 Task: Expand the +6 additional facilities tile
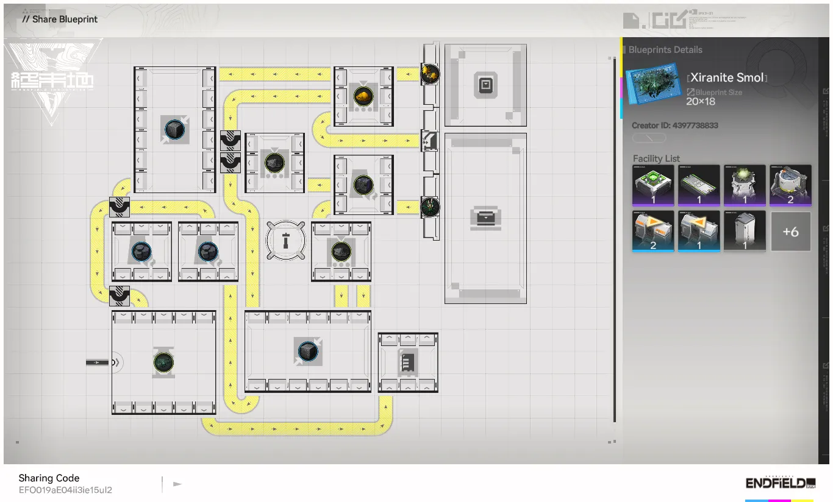[x=791, y=232]
